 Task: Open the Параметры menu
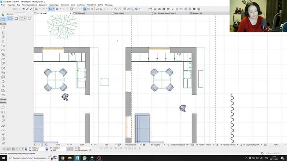point(54,5)
